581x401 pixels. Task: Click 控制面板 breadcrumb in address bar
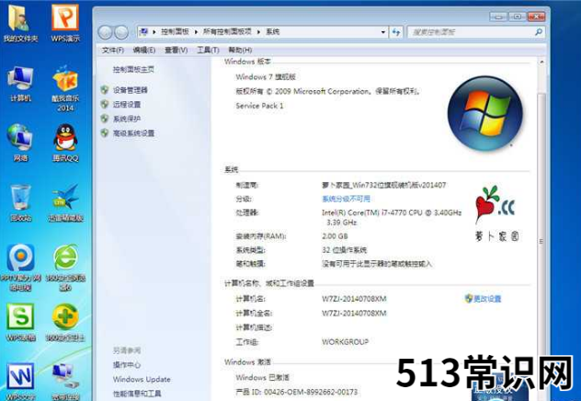175,32
